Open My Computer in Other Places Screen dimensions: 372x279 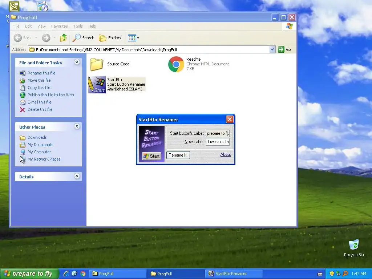(39, 152)
